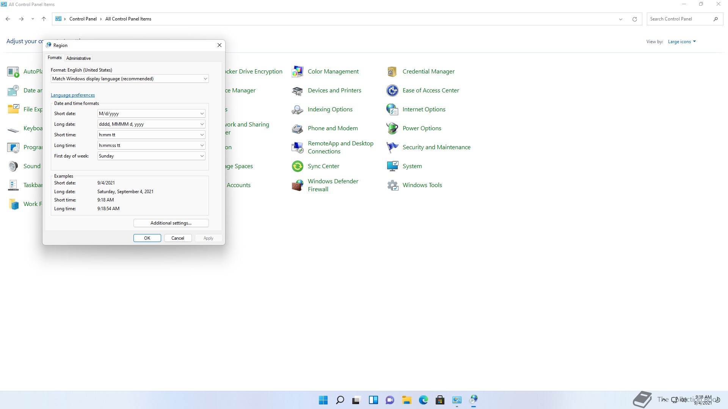Open Chat from the taskbar
Viewport: 728px width, 409px height.
[x=390, y=400]
